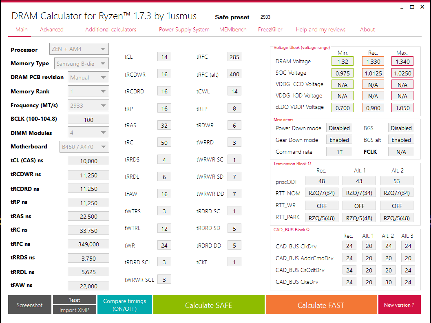Click the Gear Down mode Enabled box
Screen dimensions: 431x323
[339, 139]
